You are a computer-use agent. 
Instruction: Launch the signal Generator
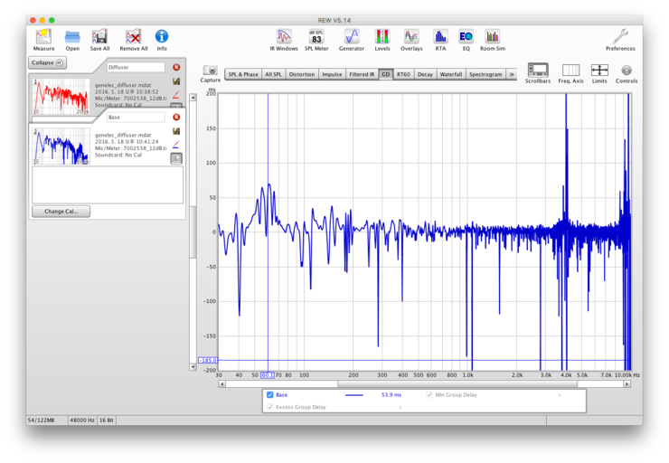(352, 38)
